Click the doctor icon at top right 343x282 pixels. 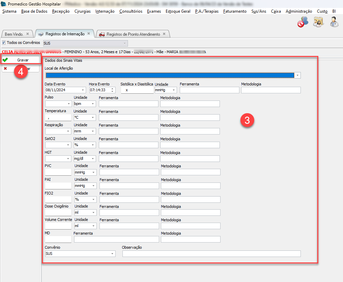point(334,22)
